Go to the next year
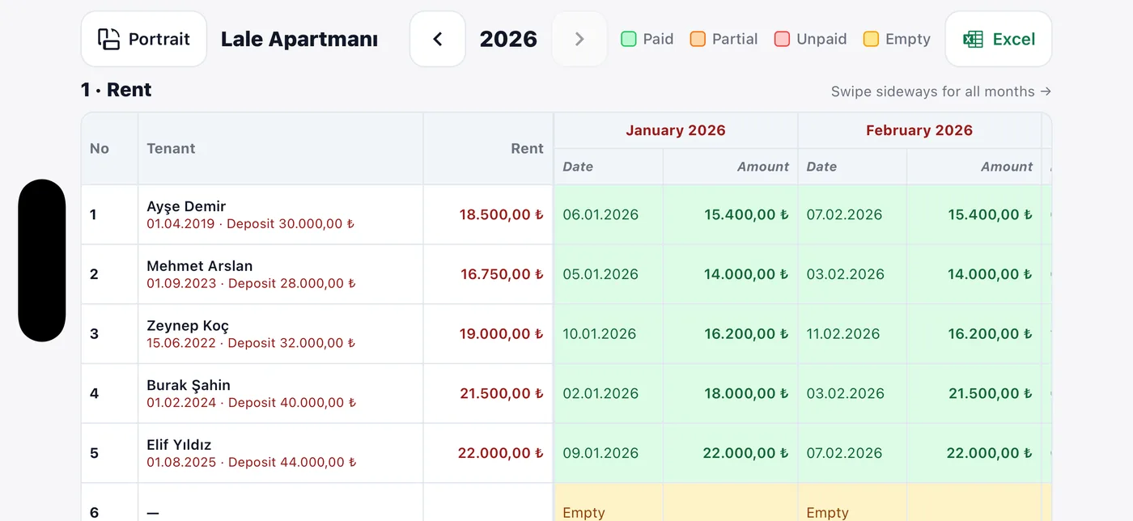The width and height of the screenshot is (1133, 521). tap(579, 39)
